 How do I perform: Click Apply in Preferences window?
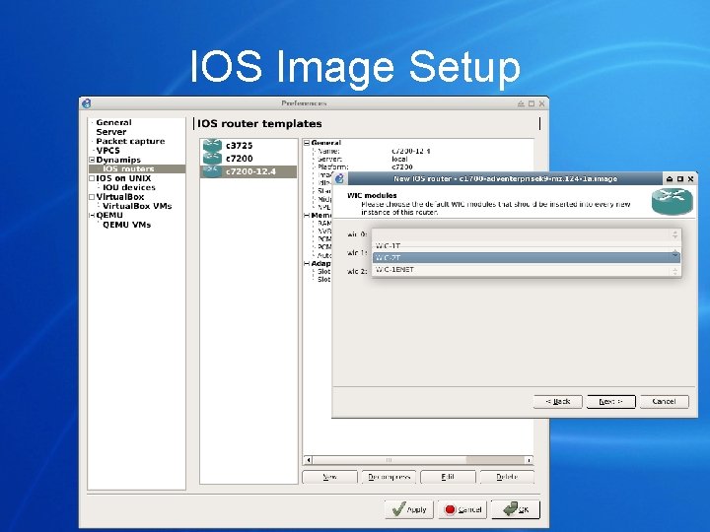tap(409, 509)
